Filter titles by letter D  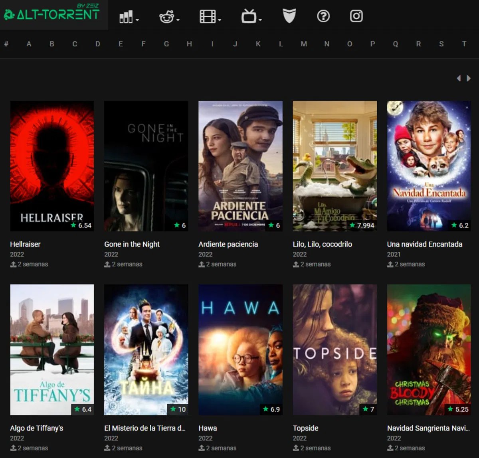point(98,44)
